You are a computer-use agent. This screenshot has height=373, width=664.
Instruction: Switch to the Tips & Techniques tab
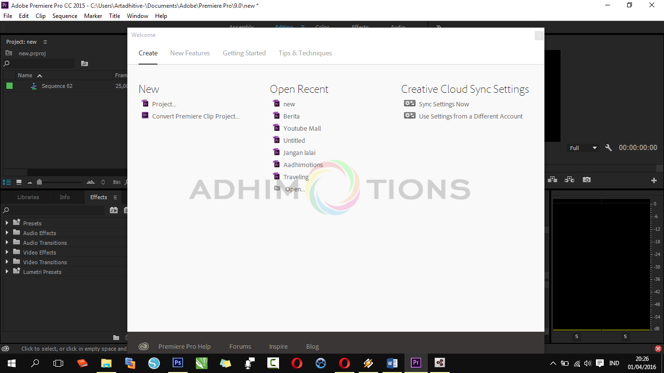click(x=305, y=53)
